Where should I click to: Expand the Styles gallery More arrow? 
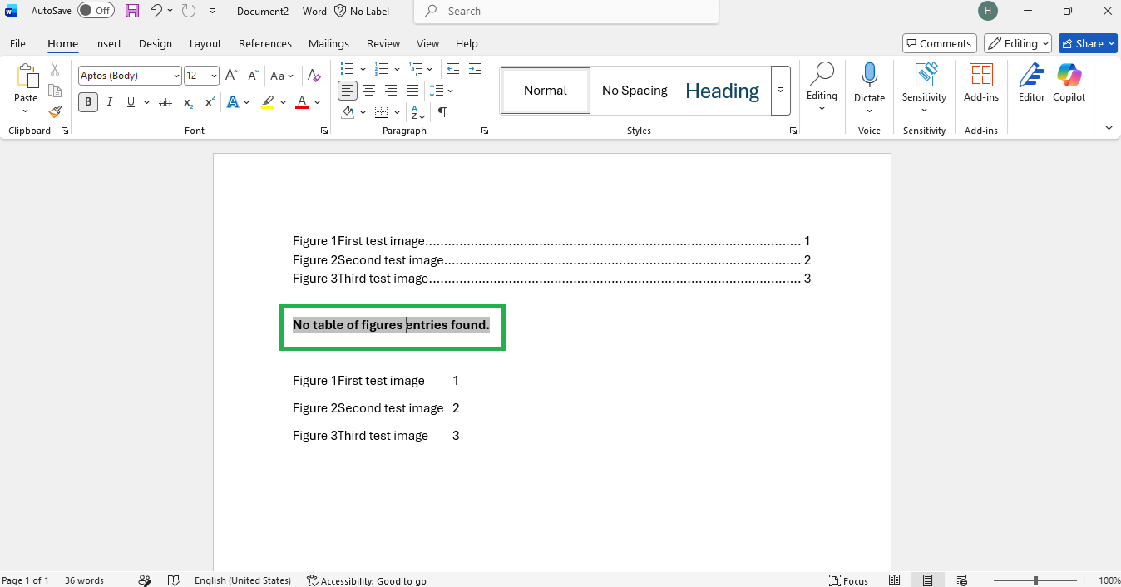point(781,91)
